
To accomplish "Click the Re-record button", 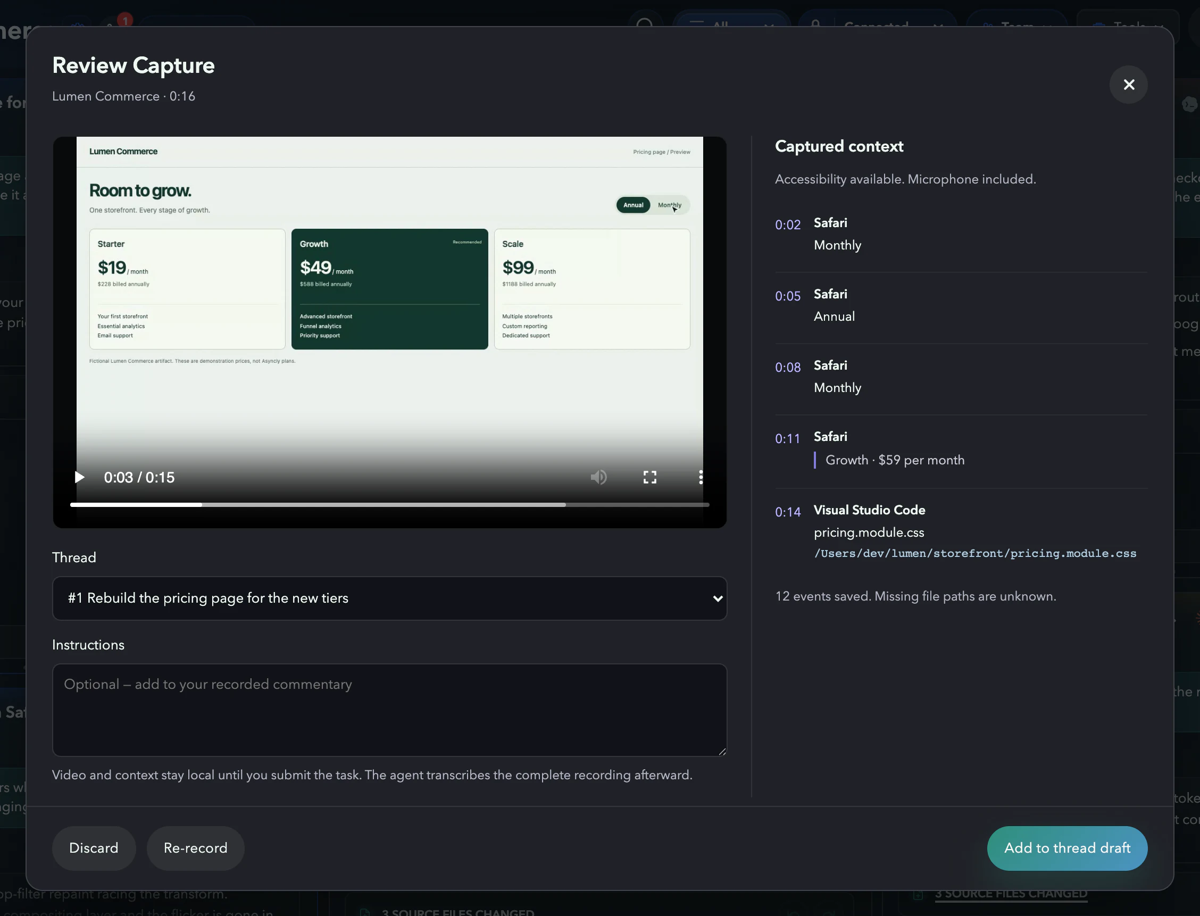I will (x=196, y=848).
